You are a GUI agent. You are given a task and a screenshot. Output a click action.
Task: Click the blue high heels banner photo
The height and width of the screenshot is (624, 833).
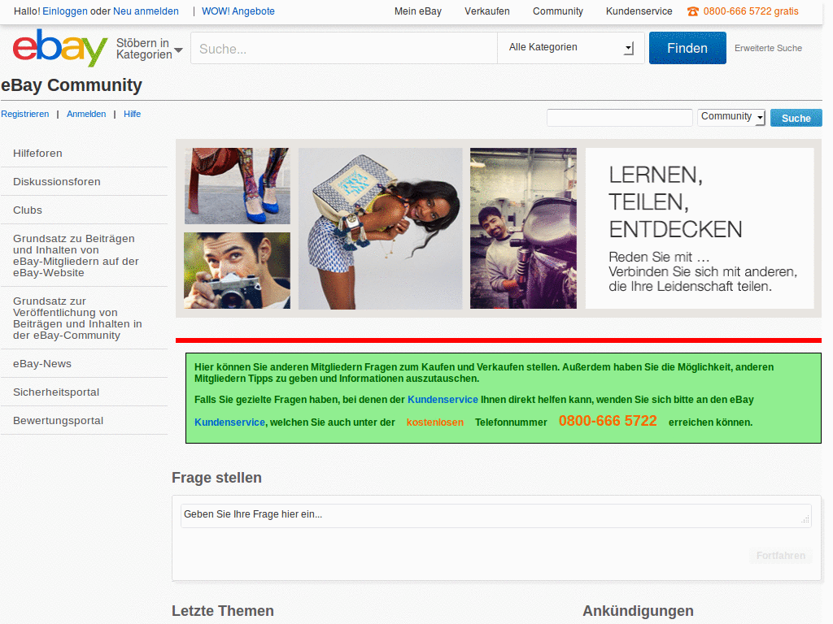238,186
